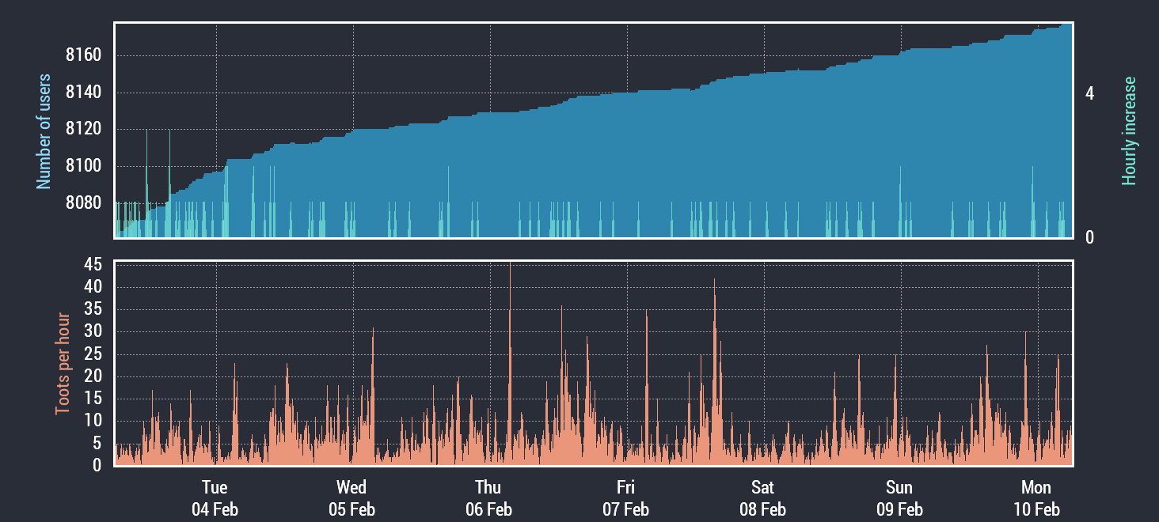The width and height of the screenshot is (1159, 522).
Task: Select the "Thu 06 Feb" date label
Action: (488, 497)
